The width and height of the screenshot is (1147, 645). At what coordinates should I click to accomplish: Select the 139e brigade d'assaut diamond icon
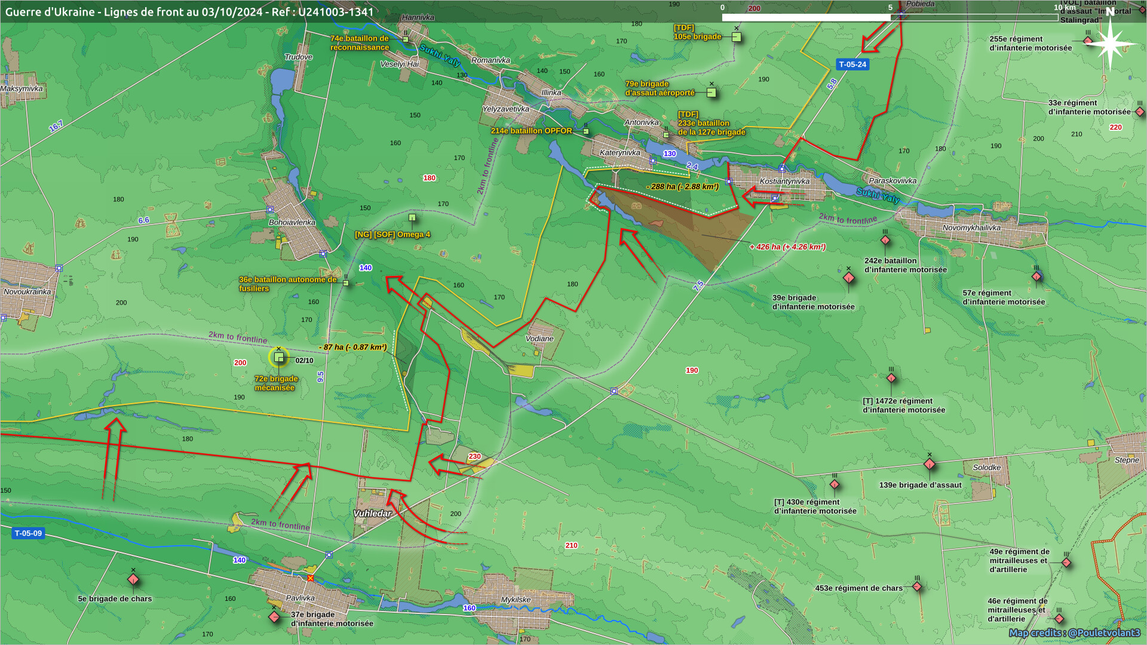click(x=930, y=464)
